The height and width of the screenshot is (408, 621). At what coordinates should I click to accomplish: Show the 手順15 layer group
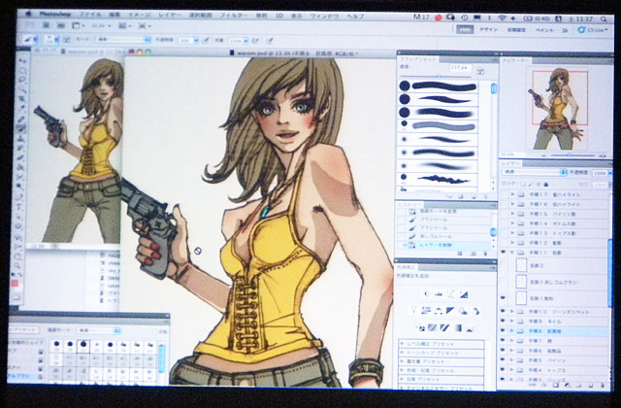(x=504, y=214)
